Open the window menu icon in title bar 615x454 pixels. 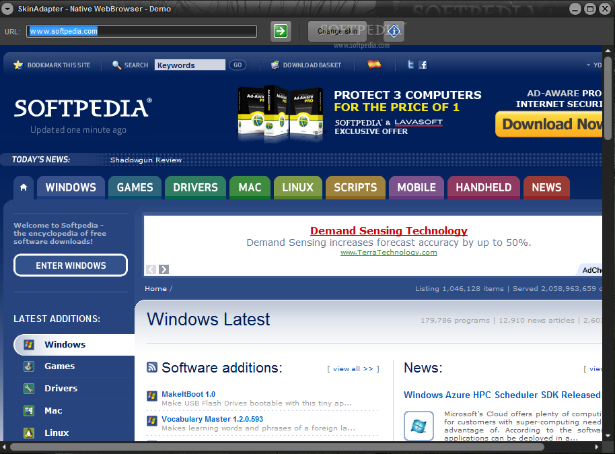(x=7, y=9)
